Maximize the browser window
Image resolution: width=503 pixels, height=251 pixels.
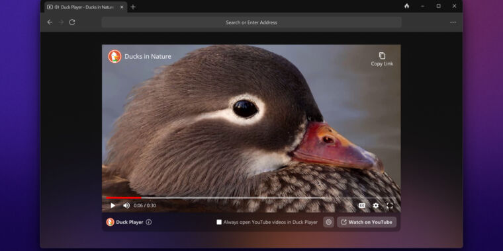point(439,6)
